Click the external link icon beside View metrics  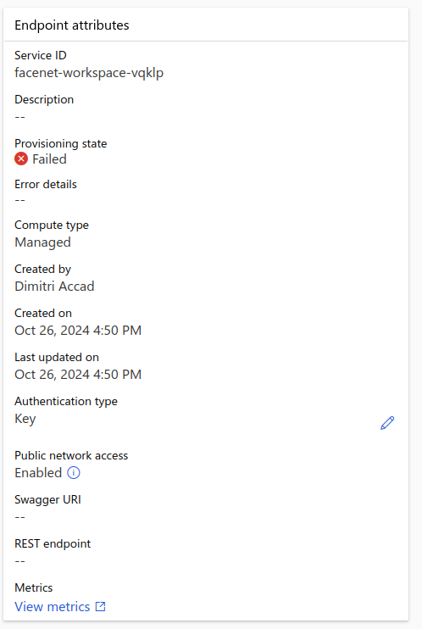100,607
